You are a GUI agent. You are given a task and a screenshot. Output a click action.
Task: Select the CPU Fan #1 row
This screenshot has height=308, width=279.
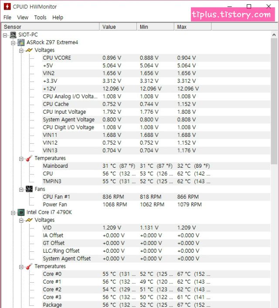pyautogui.click(x=156, y=197)
